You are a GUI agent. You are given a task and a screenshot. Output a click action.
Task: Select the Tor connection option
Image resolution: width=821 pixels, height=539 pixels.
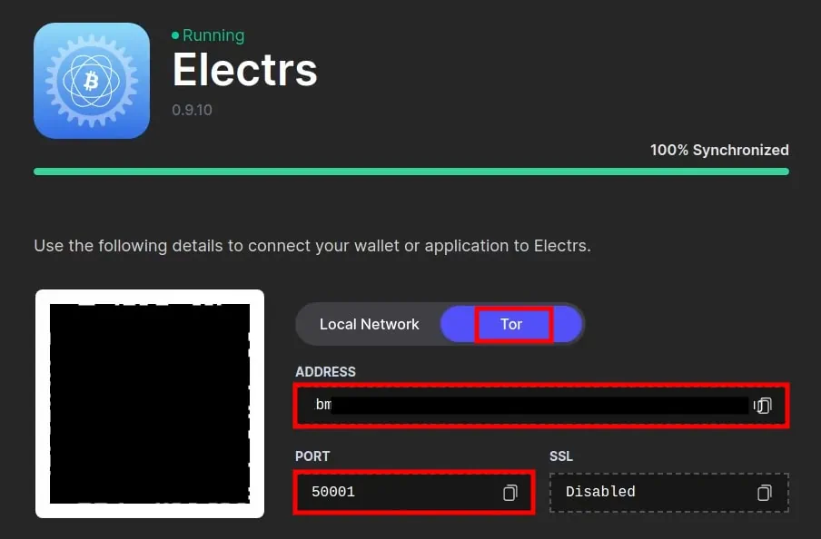[x=512, y=325]
